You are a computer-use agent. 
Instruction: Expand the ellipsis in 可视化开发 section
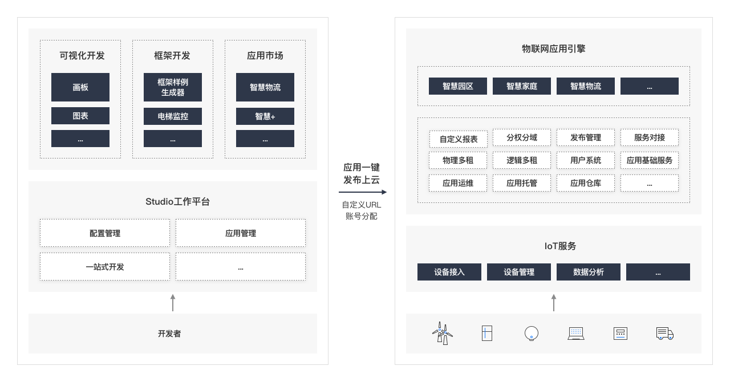pos(80,138)
